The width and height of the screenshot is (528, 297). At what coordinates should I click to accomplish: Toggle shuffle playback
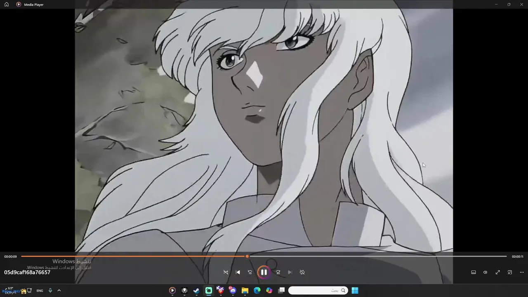(226, 272)
